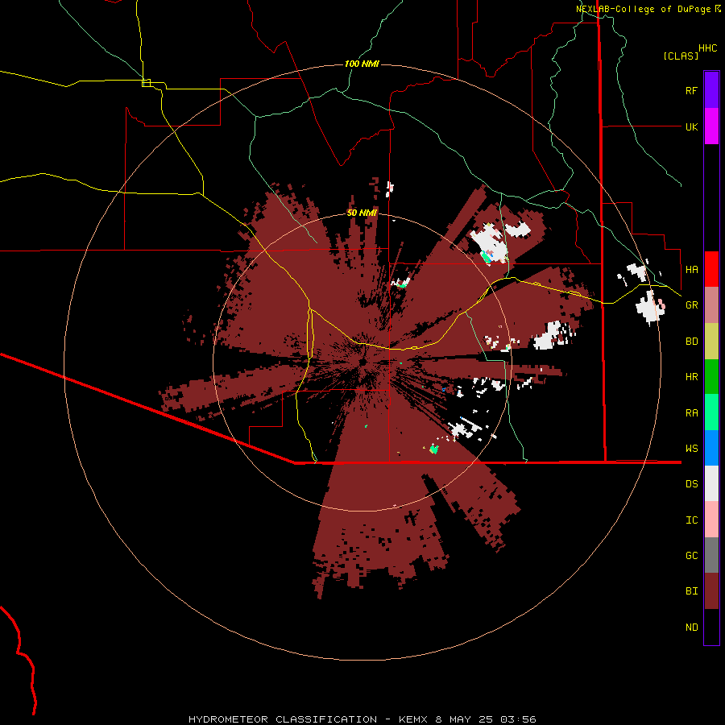This screenshot has height=725, width=725.
Task: Click the RA light green legend swatch
Action: click(711, 412)
